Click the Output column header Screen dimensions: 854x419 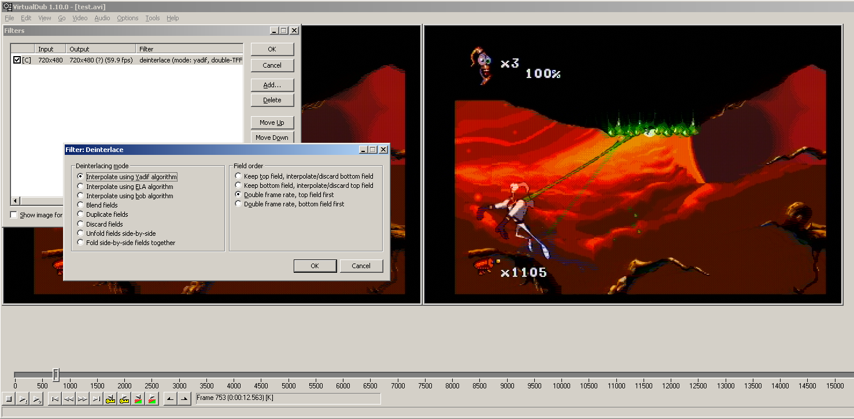coord(101,49)
